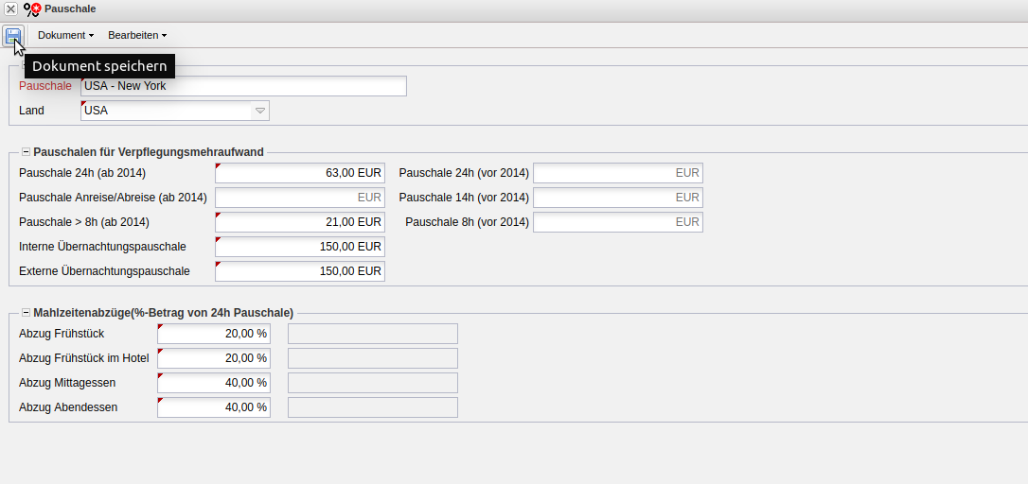Click the Pauschale Anreise/Abreise (ab 2014) field
This screenshot has width=1028, height=484.
(299, 198)
